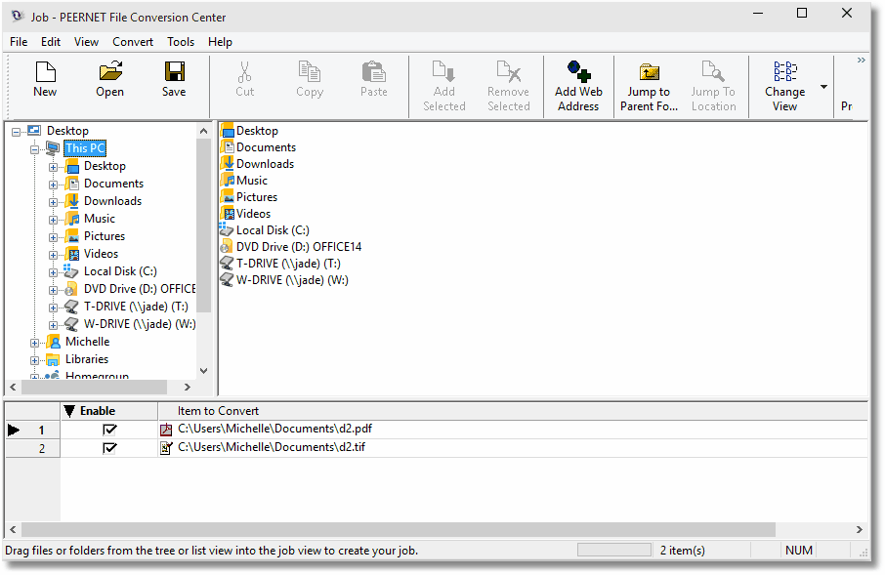
Task: Collapse the This PC tree node
Action: point(35,149)
